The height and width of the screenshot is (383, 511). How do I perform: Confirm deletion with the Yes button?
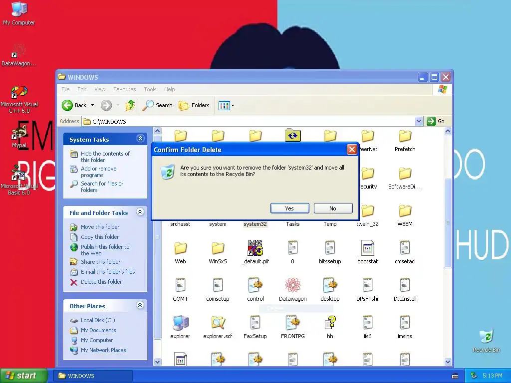[290, 208]
